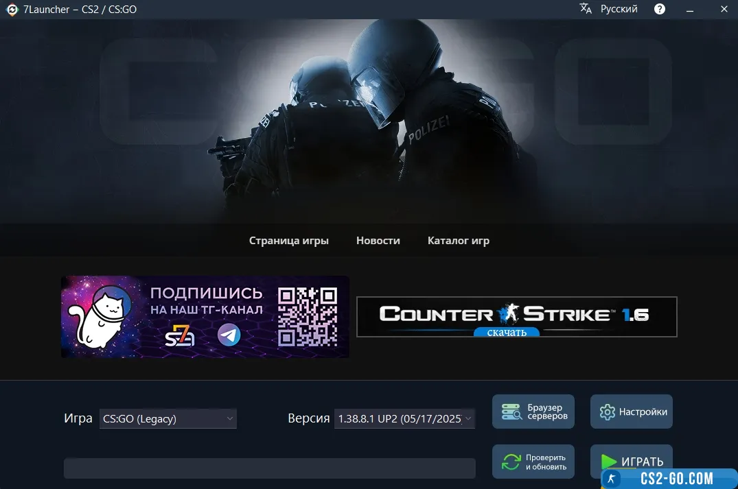Viewport: 738px width, 489px height.
Task: Open the Страница игры tab
Action: 288,241
